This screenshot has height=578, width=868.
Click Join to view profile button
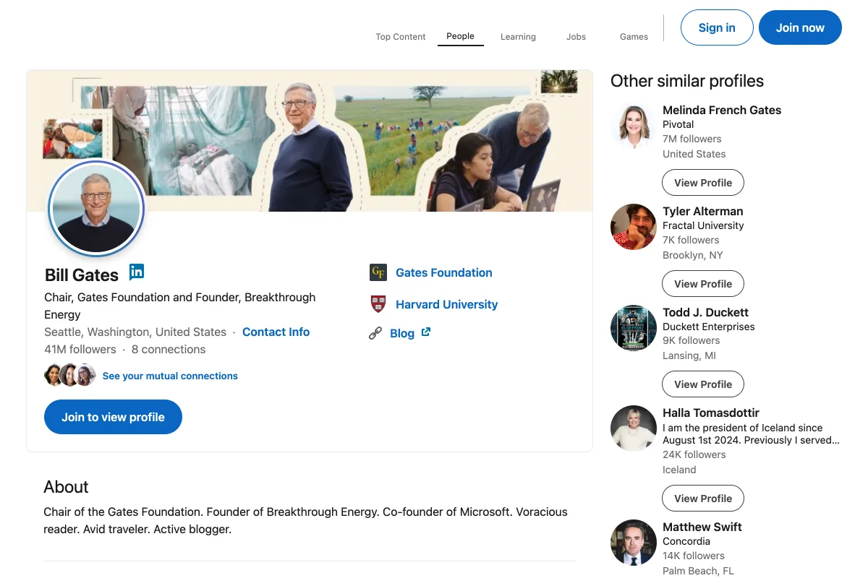coord(113,417)
